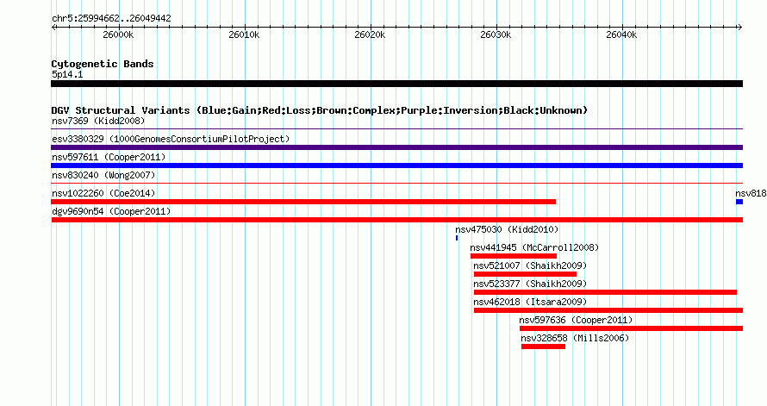
Task: Select the red bar under nsv523377
Action: [606, 292]
